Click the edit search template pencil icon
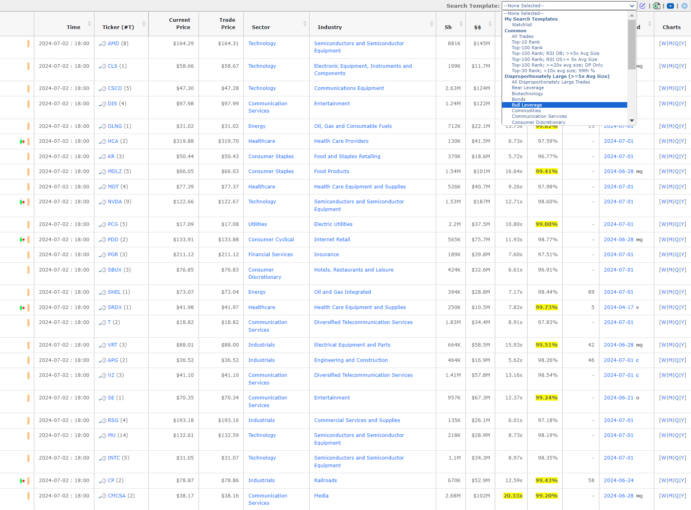Image resolution: width=691 pixels, height=510 pixels. [643, 6]
